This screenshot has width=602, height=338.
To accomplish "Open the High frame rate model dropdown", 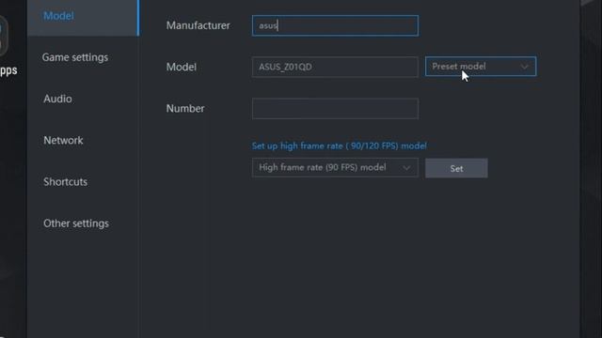I will click(335, 167).
